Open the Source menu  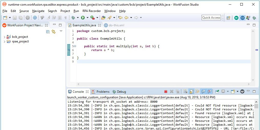click(x=24, y=11)
